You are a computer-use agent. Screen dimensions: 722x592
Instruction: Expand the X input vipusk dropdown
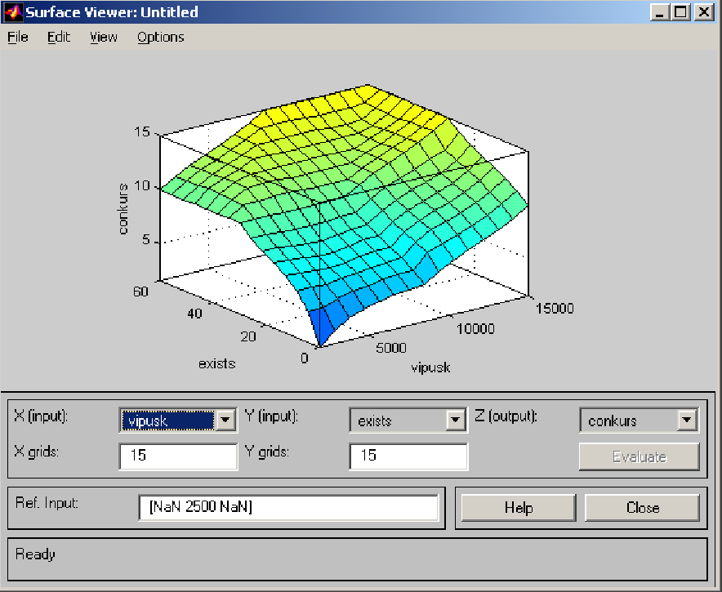tap(225, 421)
